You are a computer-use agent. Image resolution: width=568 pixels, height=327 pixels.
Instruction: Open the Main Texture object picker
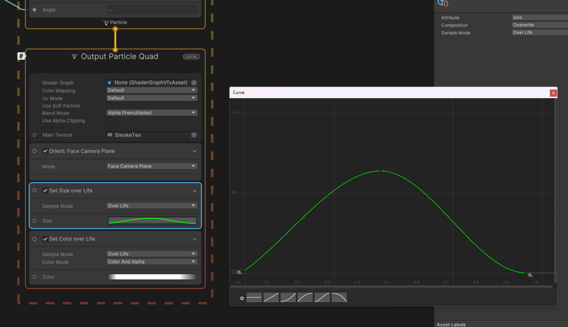194,135
